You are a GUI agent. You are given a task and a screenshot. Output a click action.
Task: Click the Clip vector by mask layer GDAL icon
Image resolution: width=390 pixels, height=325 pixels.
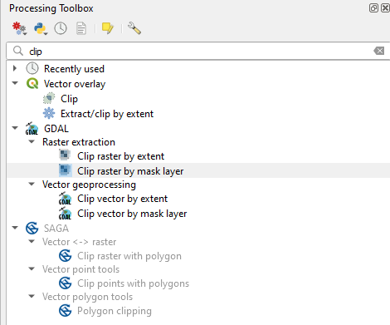pos(65,214)
